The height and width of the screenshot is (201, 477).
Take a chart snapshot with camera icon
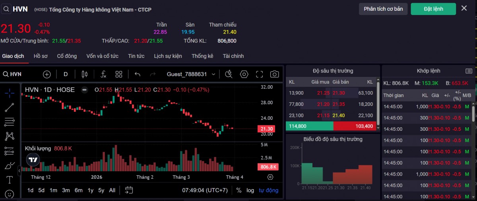[274, 74]
